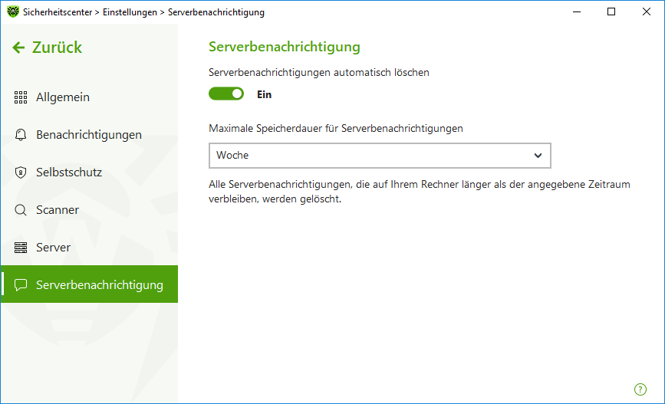
Task: Minimize the Sicherheitscenter window
Action: coord(576,11)
